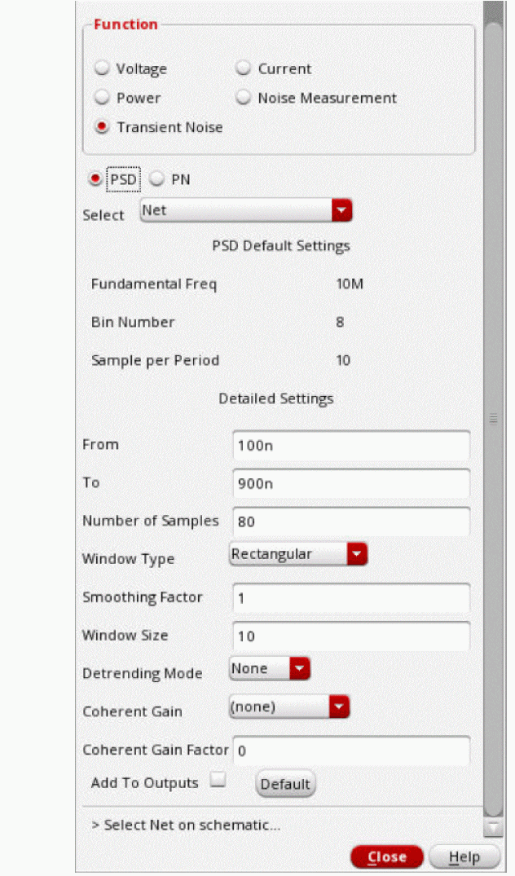Select the PSD radio button
Viewport: 515px width, 876px height.
click(96, 179)
